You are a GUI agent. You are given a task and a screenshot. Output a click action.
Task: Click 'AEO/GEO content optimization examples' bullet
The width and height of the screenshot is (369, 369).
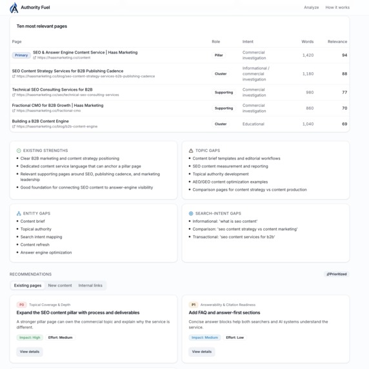(x=230, y=182)
